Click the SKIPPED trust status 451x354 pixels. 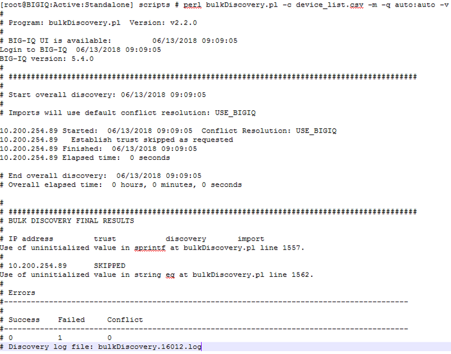[x=110, y=266]
